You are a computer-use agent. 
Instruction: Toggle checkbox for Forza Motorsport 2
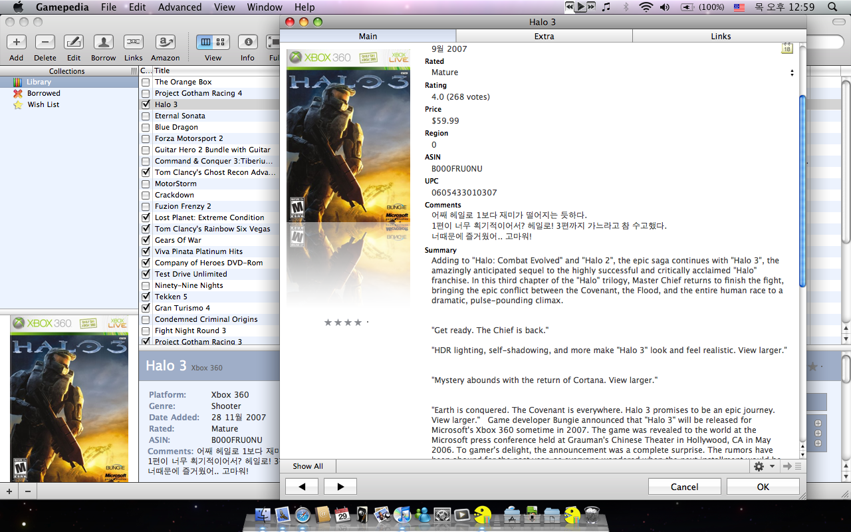tap(146, 138)
